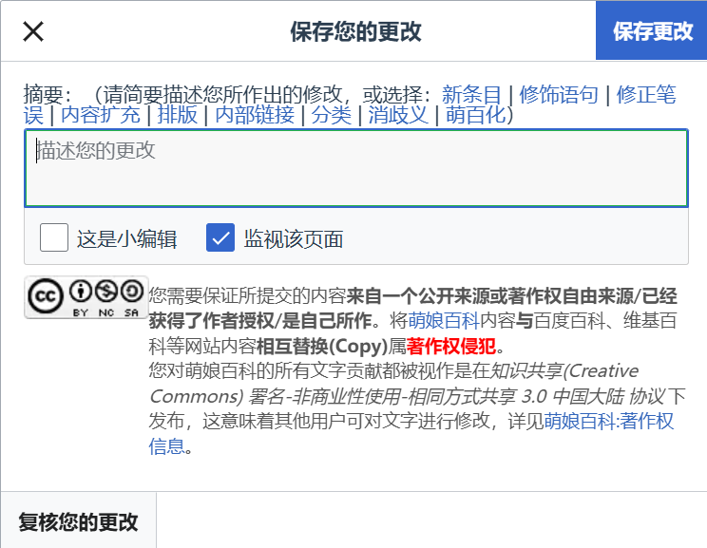Viewport: 707px width, 548px height.
Task: Click the 保存更改 button
Action: point(652,31)
